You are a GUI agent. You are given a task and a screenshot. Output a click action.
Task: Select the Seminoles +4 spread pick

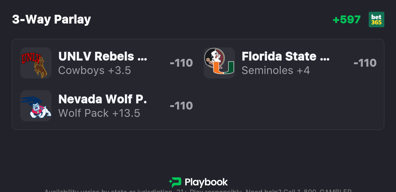pos(276,70)
